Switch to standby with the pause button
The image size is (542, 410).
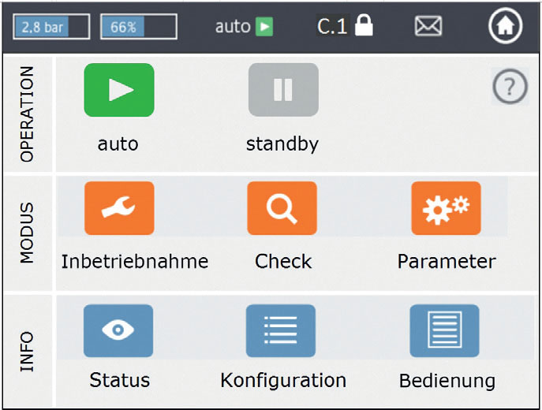[x=283, y=90]
